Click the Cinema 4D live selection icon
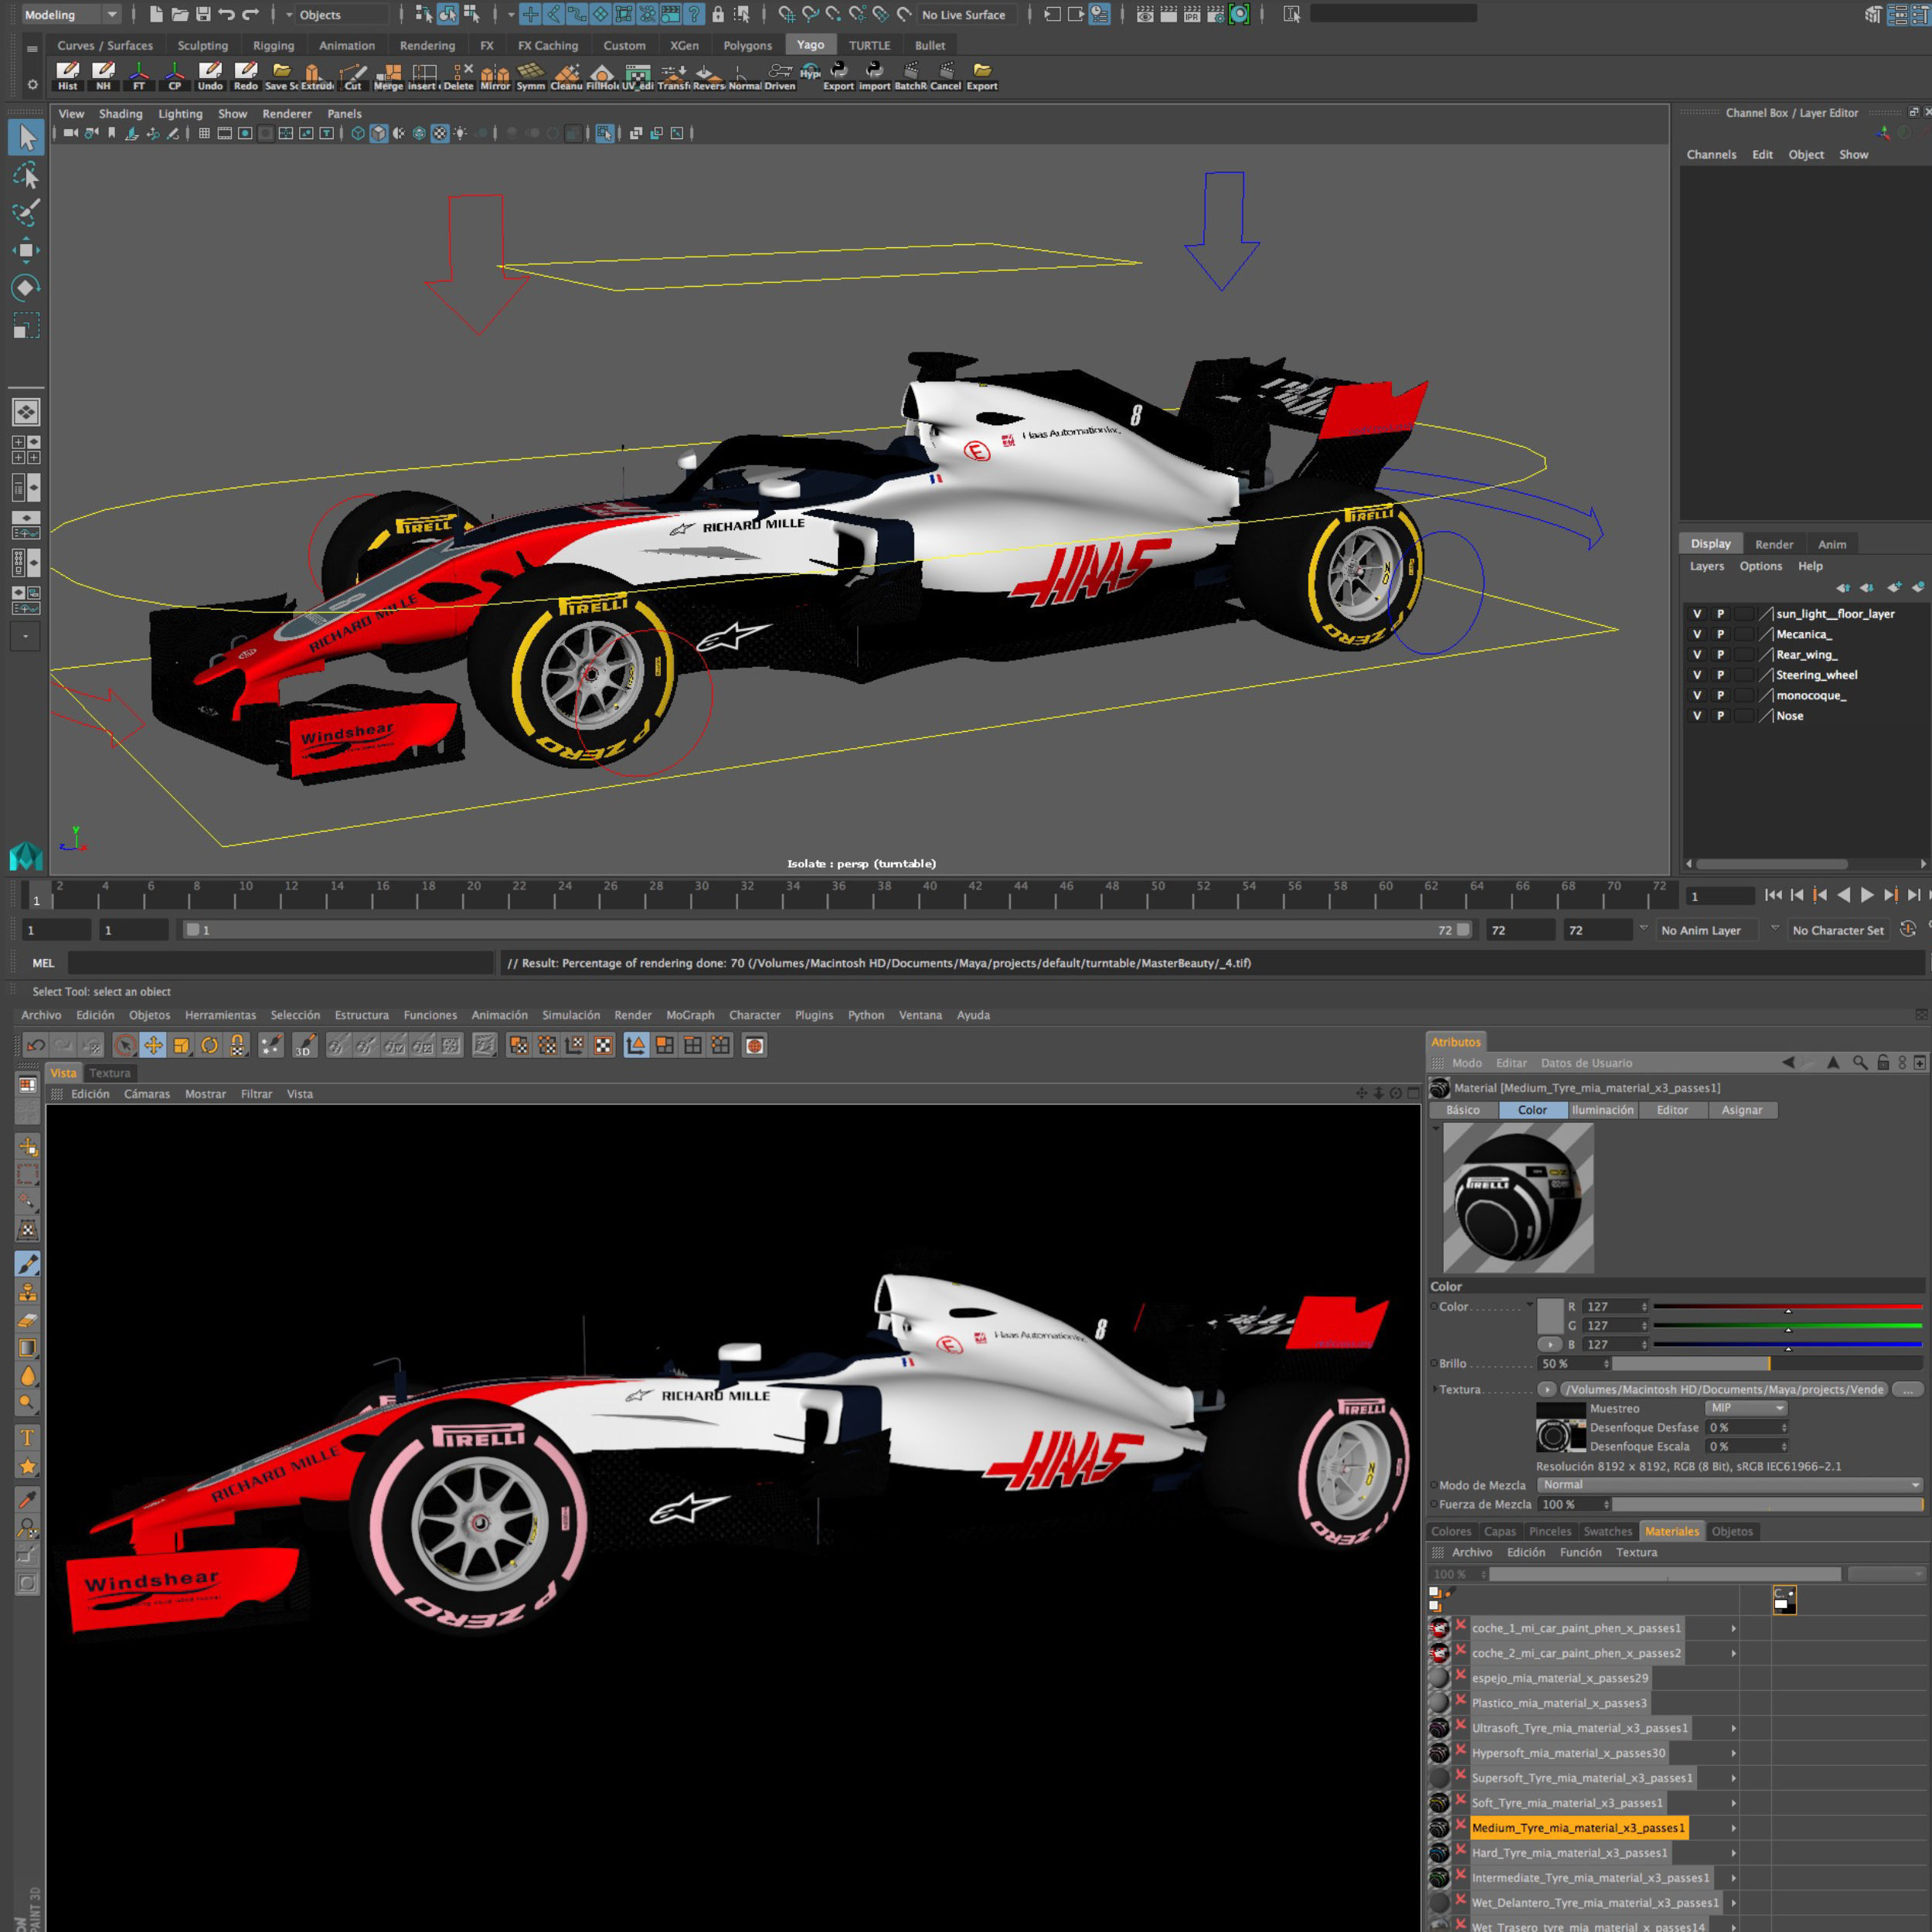This screenshot has height=1932, width=1932. [x=125, y=1045]
